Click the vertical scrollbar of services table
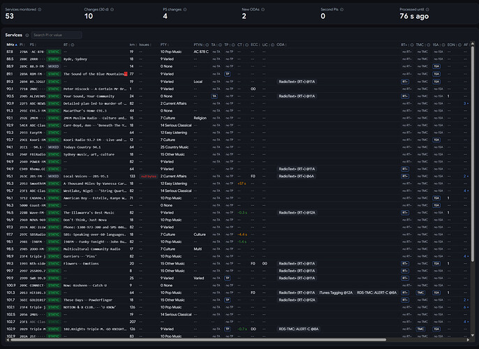Screen dimensions: 479x349 (473, 153)
